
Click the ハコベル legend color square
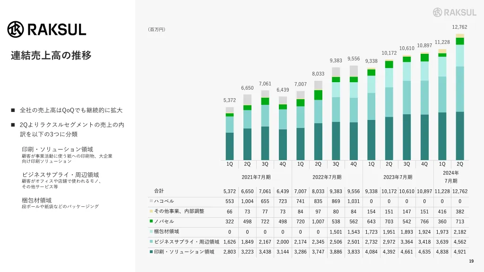click(x=151, y=201)
